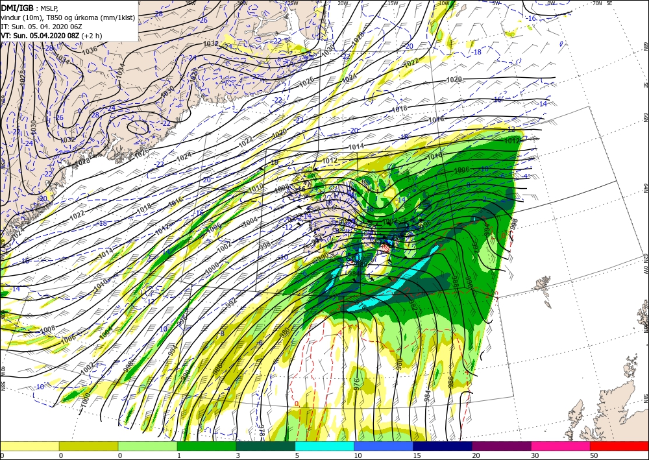Click the '5W' longitude label at top

pos(496,3)
